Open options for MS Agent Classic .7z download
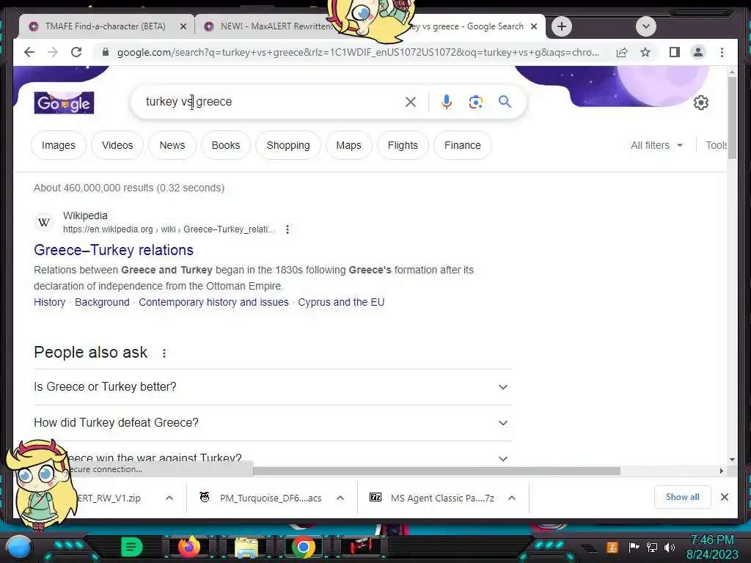This screenshot has height=563, width=751. pos(511,498)
